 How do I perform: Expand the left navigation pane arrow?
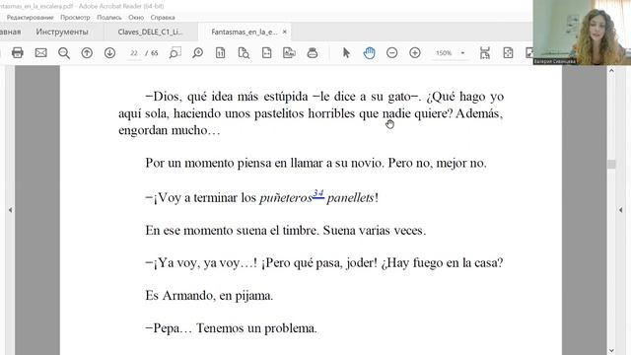[10, 210]
